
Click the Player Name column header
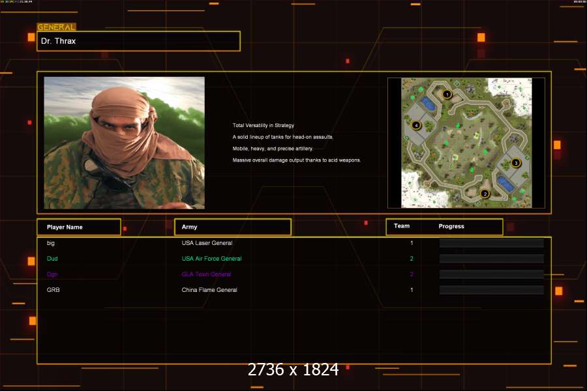click(x=79, y=227)
